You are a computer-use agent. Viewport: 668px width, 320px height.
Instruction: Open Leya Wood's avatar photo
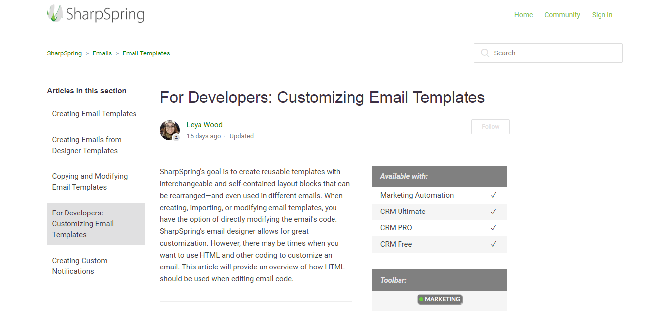tap(170, 130)
